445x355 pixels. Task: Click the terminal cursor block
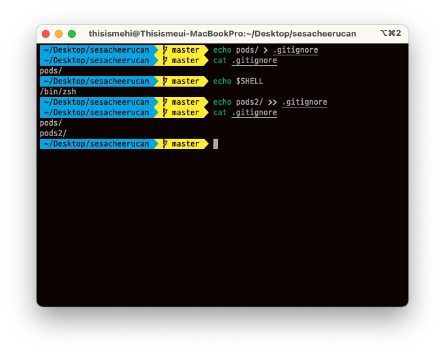coord(216,144)
